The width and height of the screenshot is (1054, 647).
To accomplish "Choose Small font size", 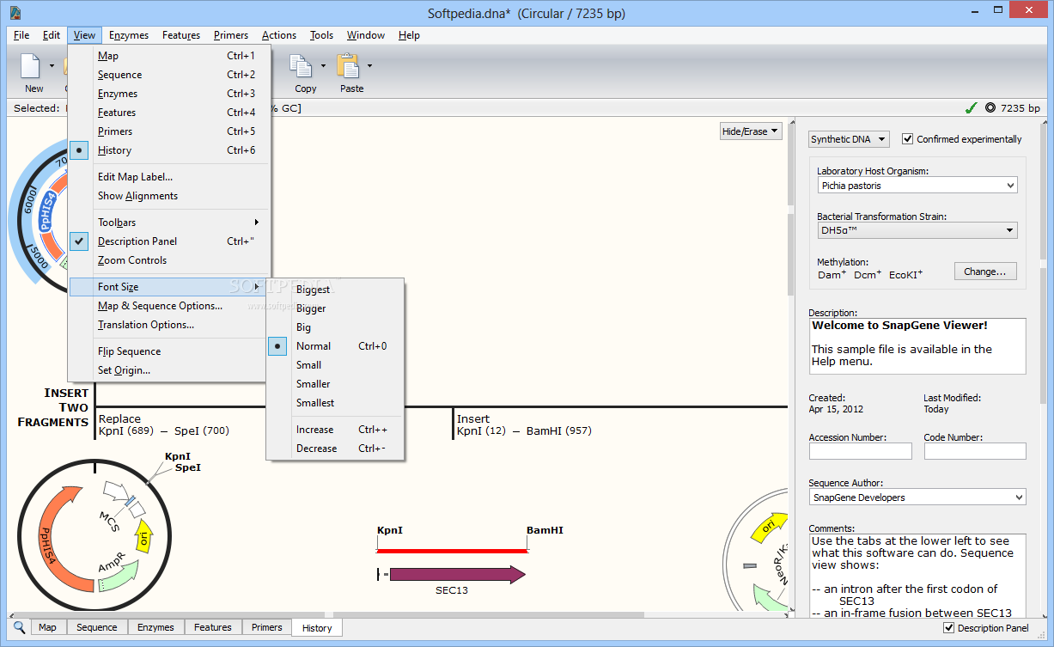I will [x=336, y=365].
